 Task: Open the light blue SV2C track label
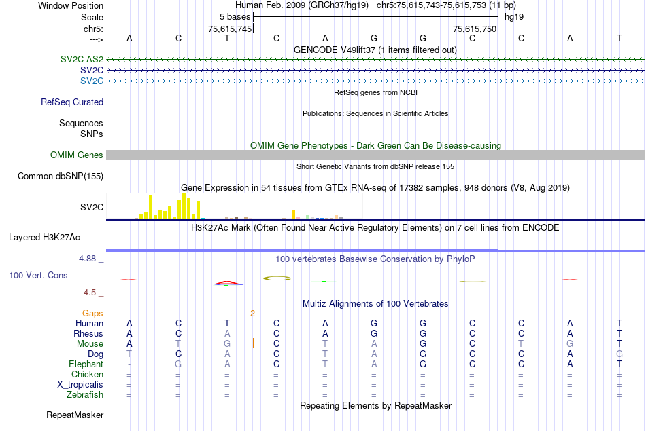[x=92, y=81]
